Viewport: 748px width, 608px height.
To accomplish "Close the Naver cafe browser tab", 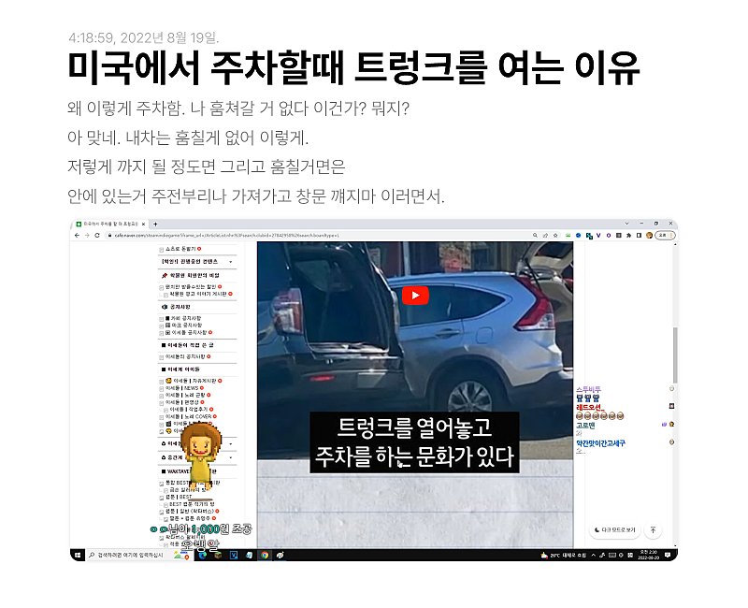I will (x=143, y=224).
